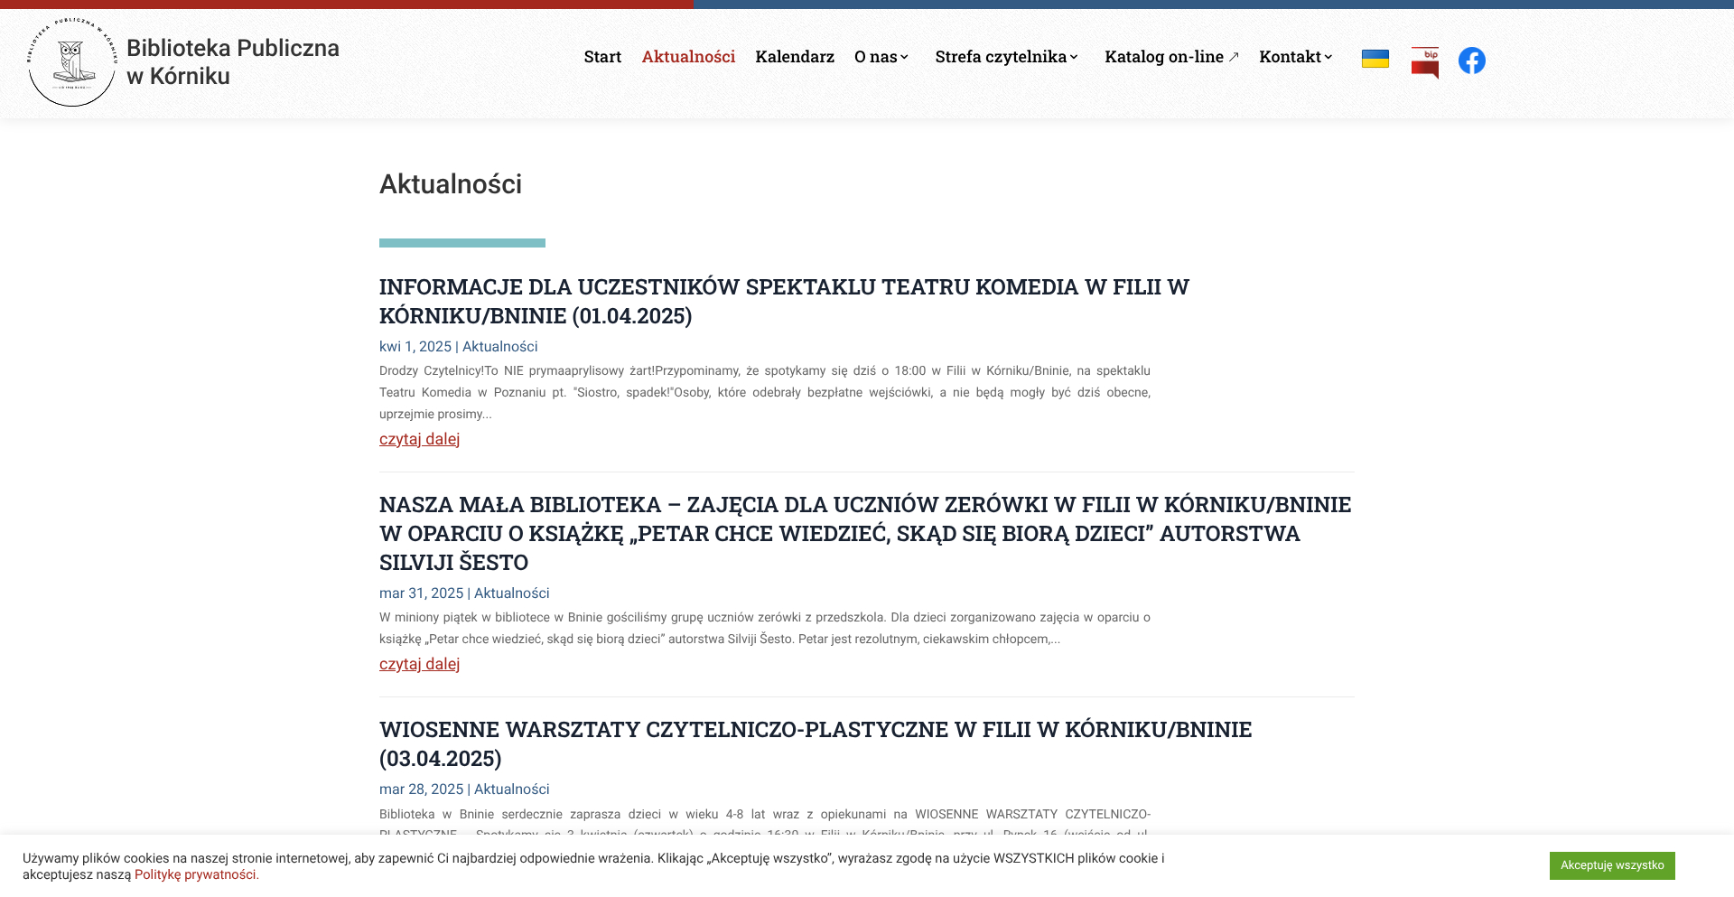Go to the Start page
Image resolution: width=1734 pixels, height=897 pixels.
(x=602, y=57)
